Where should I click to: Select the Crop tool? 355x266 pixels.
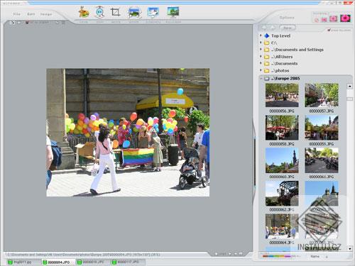[115, 12]
